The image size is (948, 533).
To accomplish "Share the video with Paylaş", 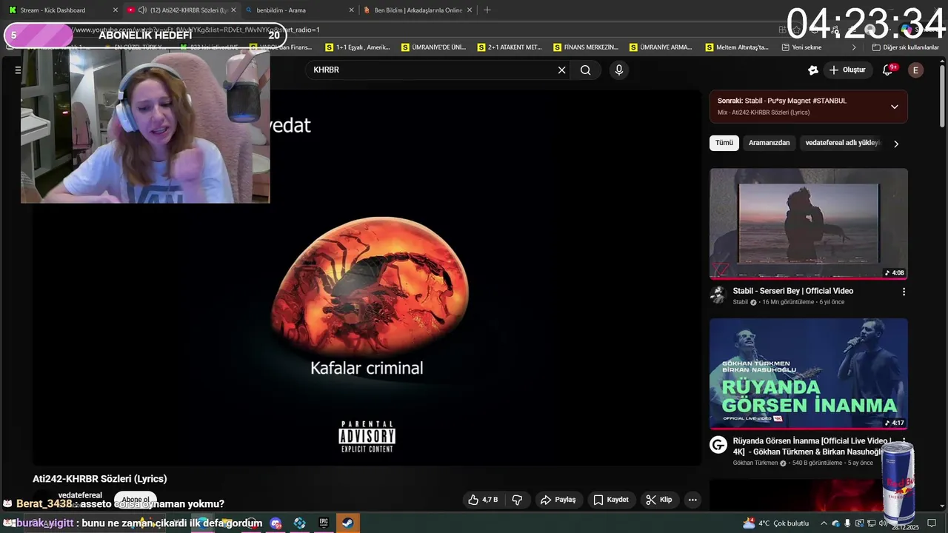I will [558, 500].
